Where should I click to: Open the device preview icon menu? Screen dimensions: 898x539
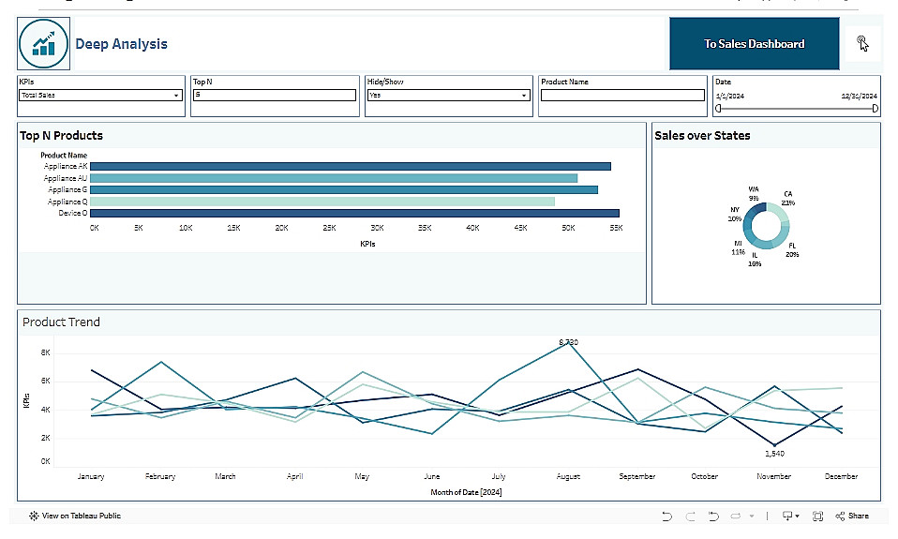[790, 517]
